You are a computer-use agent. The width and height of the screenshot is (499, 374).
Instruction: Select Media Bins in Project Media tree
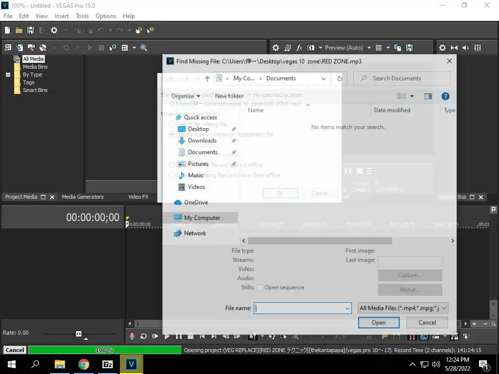[35, 67]
